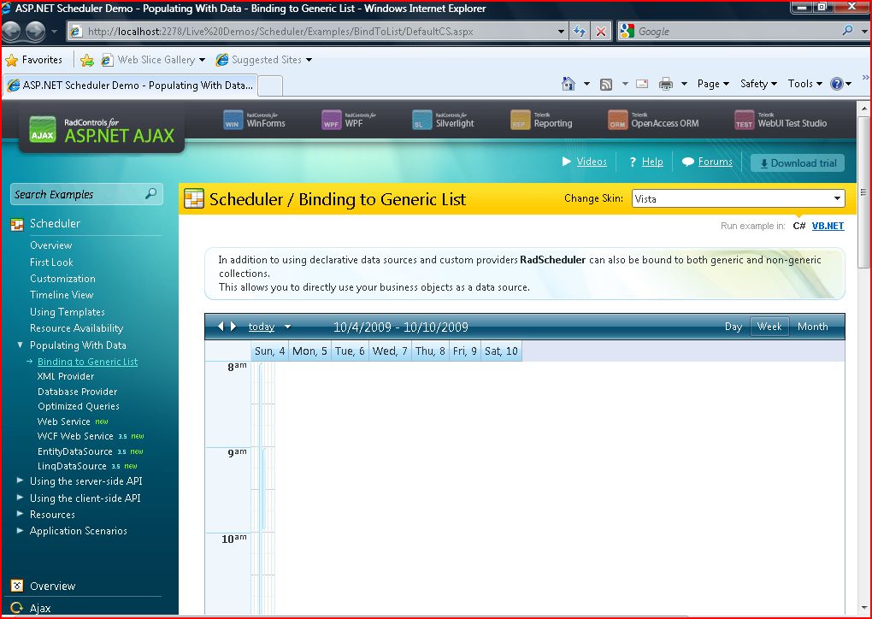Expand Application Scenarios section
Viewport: 872px width, 619px height.
point(20,531)
